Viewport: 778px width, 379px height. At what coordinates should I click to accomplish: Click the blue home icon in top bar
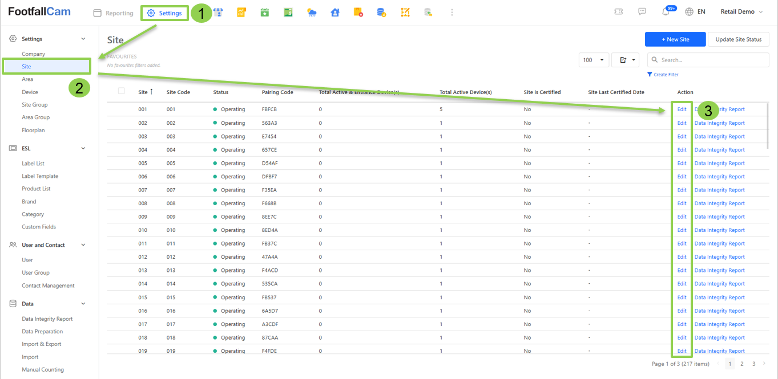point(335,12)
